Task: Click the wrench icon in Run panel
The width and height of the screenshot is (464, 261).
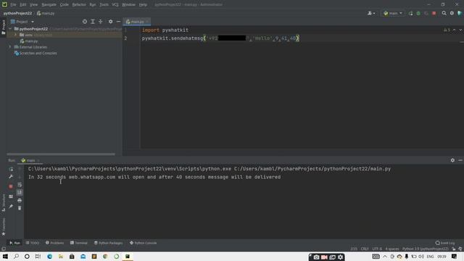Action: [11, 177]
